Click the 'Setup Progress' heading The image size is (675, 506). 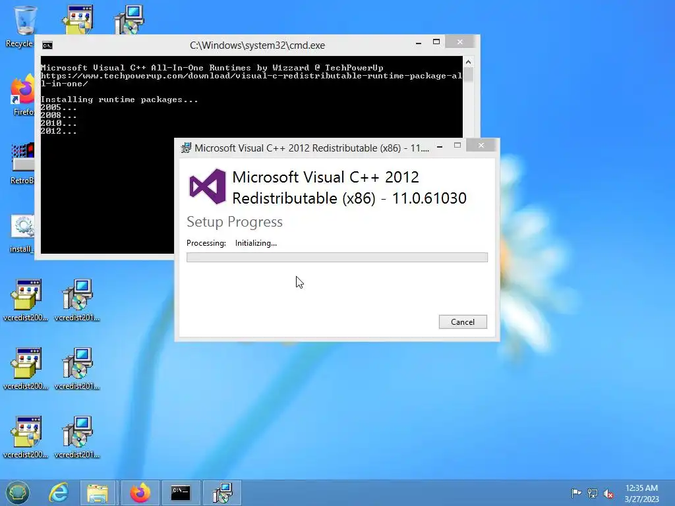[x=235, y=221]
